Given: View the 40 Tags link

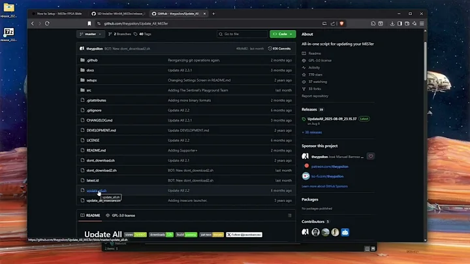Looking at the screenshot, I should (142, 34).
